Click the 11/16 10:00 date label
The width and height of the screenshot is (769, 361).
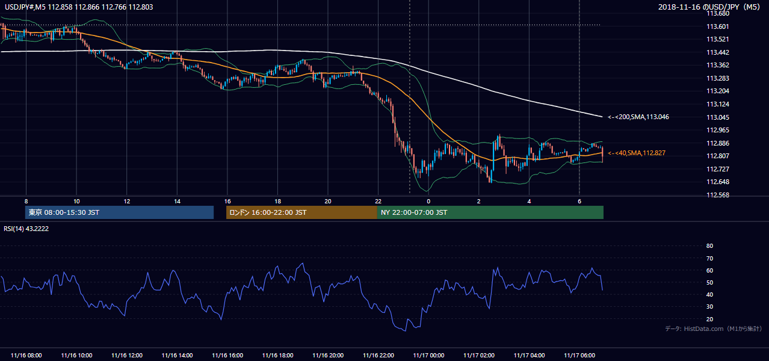coord(76,356)
